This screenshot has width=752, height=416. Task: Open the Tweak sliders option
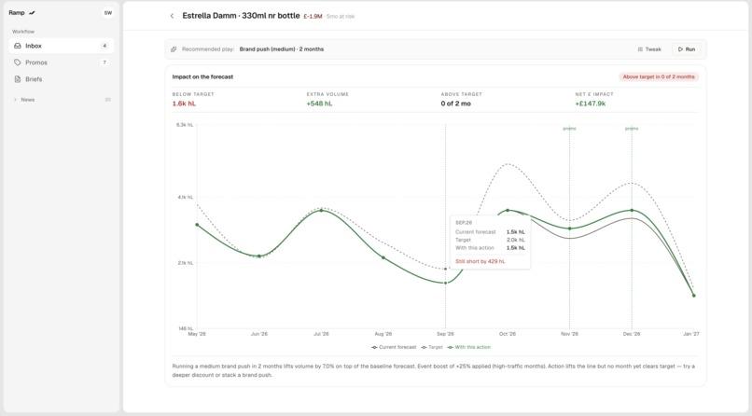pyautogui.click(x=649, y=49)
